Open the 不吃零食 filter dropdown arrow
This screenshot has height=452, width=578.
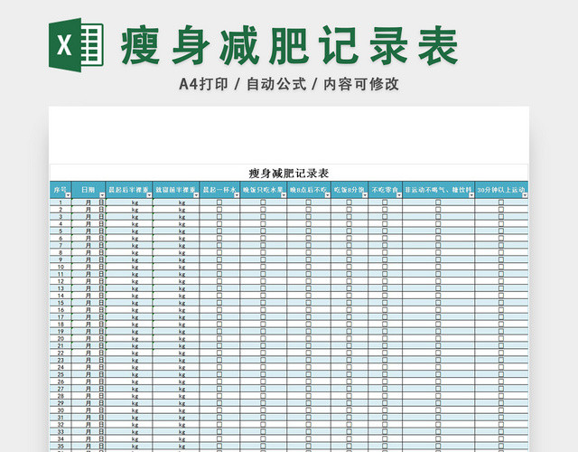(x=399, y=195)
